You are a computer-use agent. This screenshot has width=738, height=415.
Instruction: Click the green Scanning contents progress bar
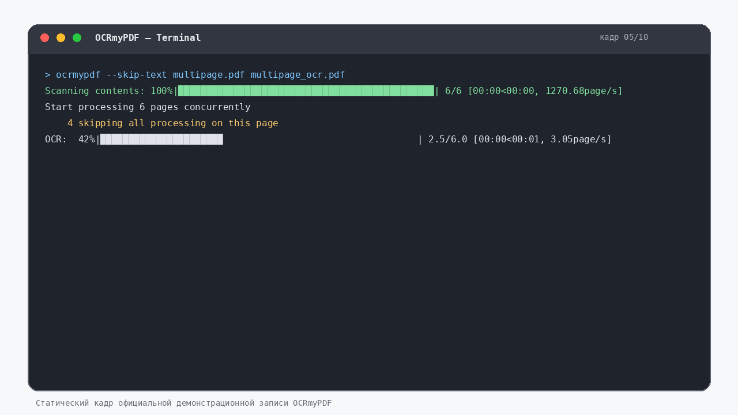point(306,90)
